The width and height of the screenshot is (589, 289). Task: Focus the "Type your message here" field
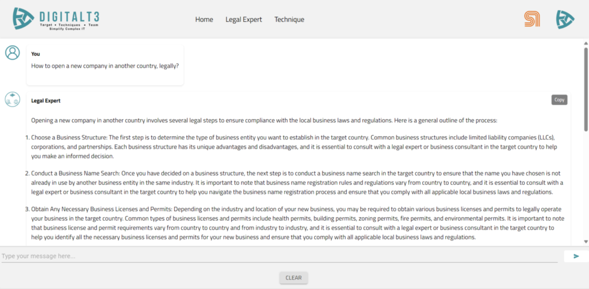(279, 256)
